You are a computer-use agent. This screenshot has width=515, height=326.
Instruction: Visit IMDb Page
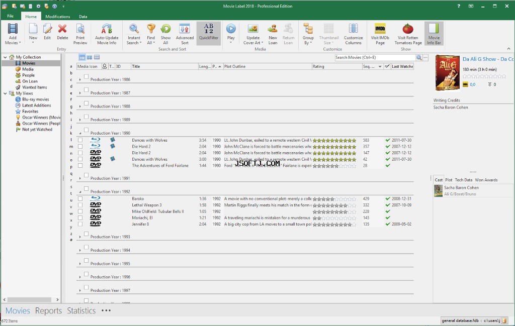tap(380, 34)
